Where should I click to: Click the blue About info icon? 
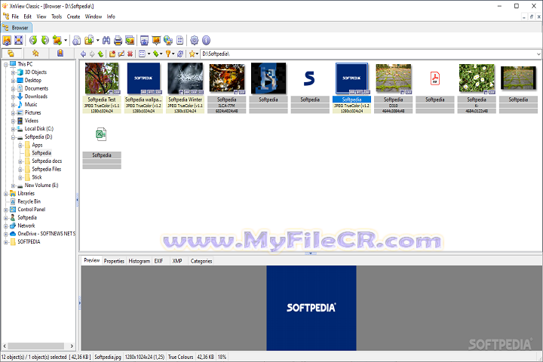pyautogui.click(x=206, y=40)
